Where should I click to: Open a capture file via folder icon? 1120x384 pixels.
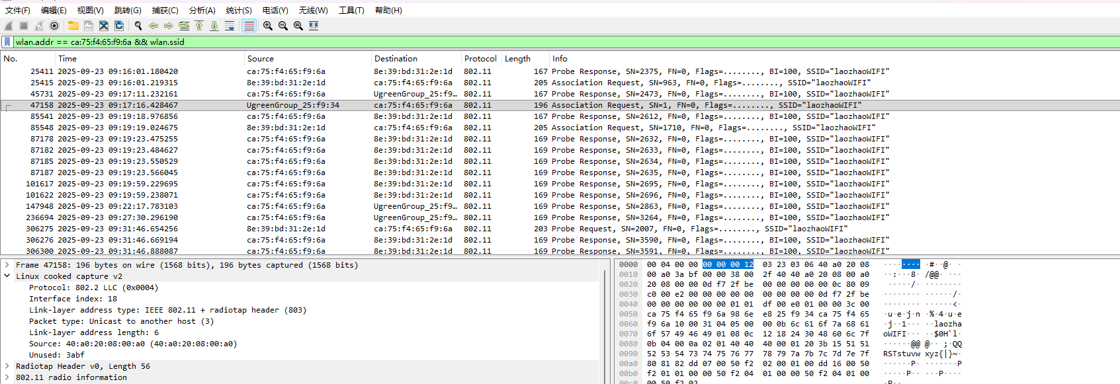(73, 26)
